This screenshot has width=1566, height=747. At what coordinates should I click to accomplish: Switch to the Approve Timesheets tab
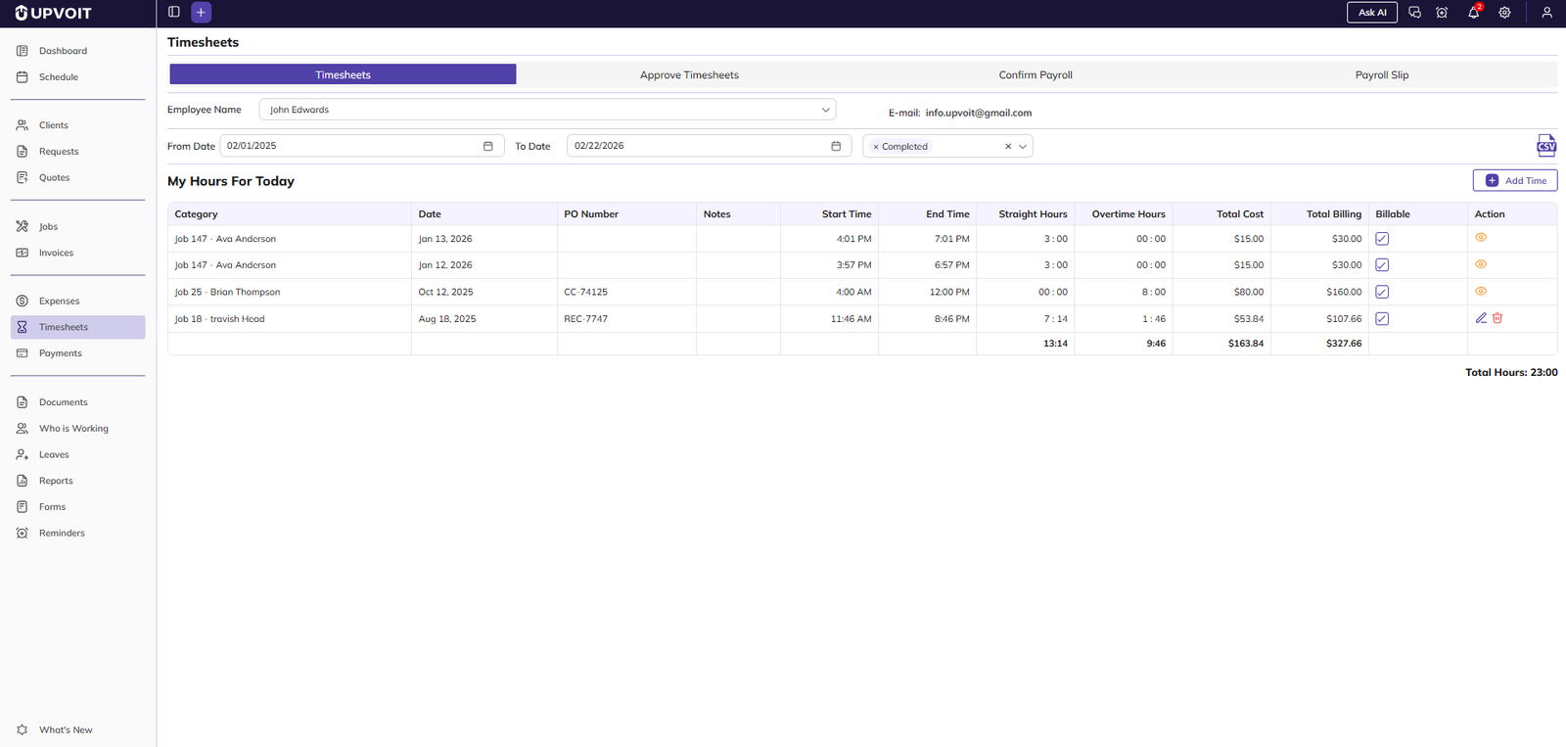click(x=689, y=75)
